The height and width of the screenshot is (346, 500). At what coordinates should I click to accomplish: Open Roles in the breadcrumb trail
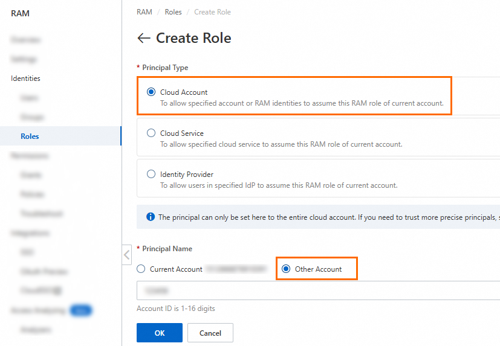click(x=173, y=12)
